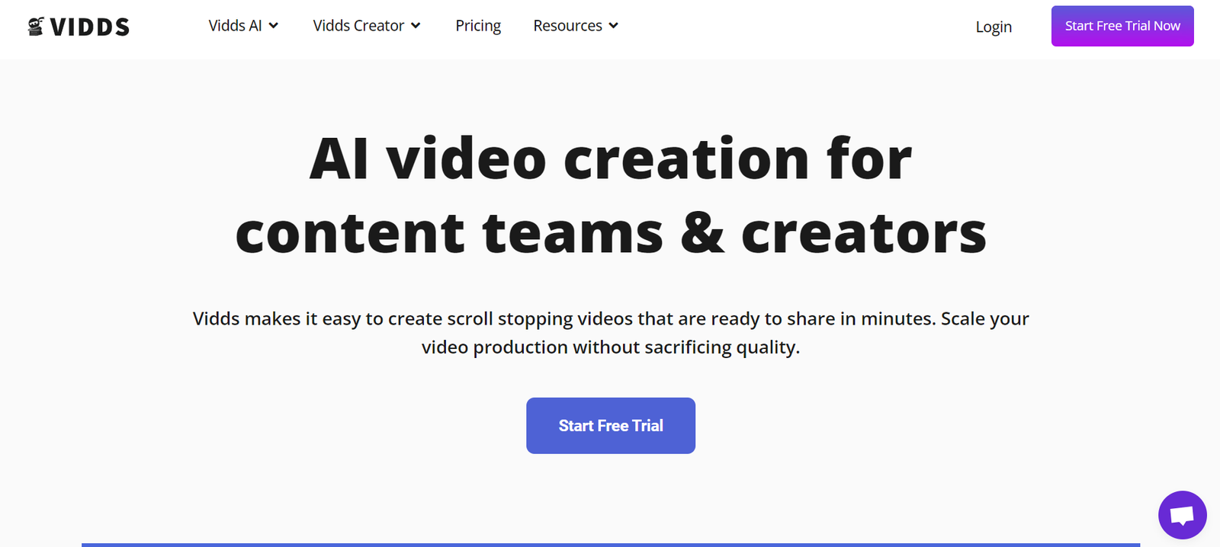Viewport: 1220px width, 547px height.
Task: Click the 'Vidds makes it easy' description line
Action: (x=610, y=318)
